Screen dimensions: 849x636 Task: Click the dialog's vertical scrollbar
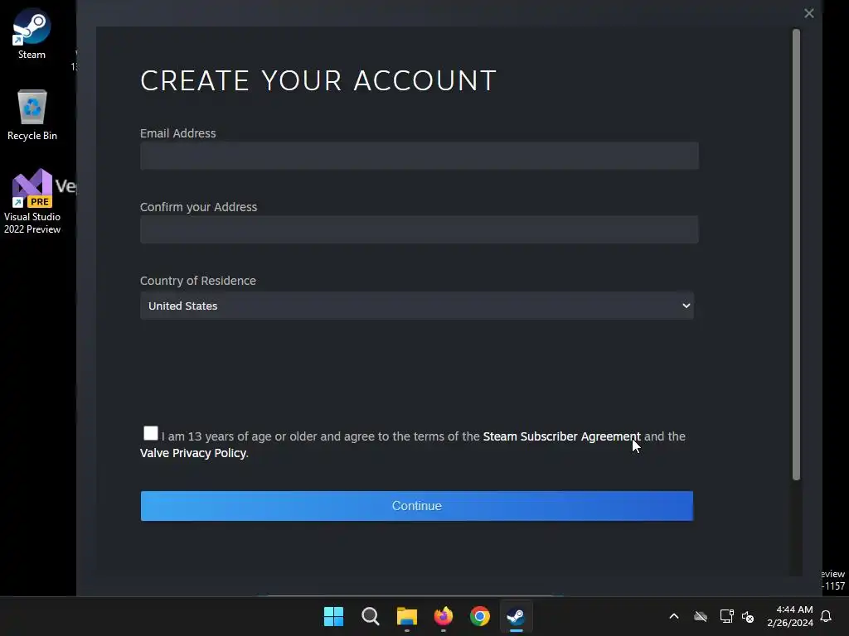point(796,254)
